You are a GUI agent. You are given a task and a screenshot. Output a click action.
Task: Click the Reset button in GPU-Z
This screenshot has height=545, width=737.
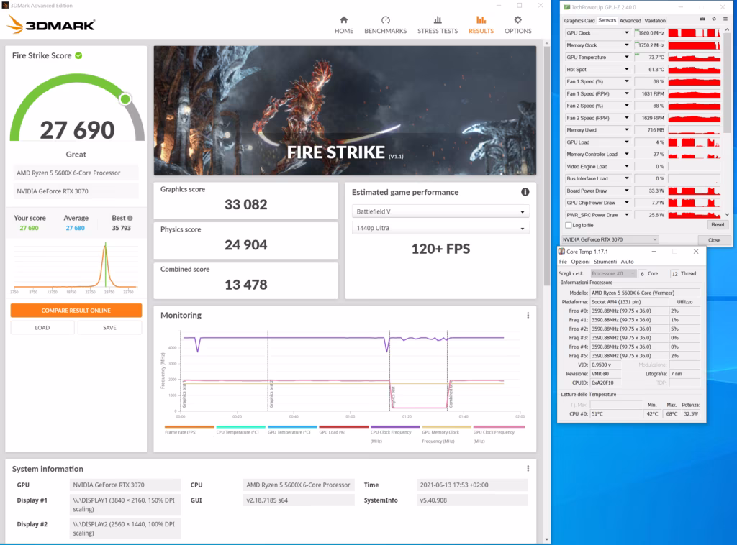point(718,225)
